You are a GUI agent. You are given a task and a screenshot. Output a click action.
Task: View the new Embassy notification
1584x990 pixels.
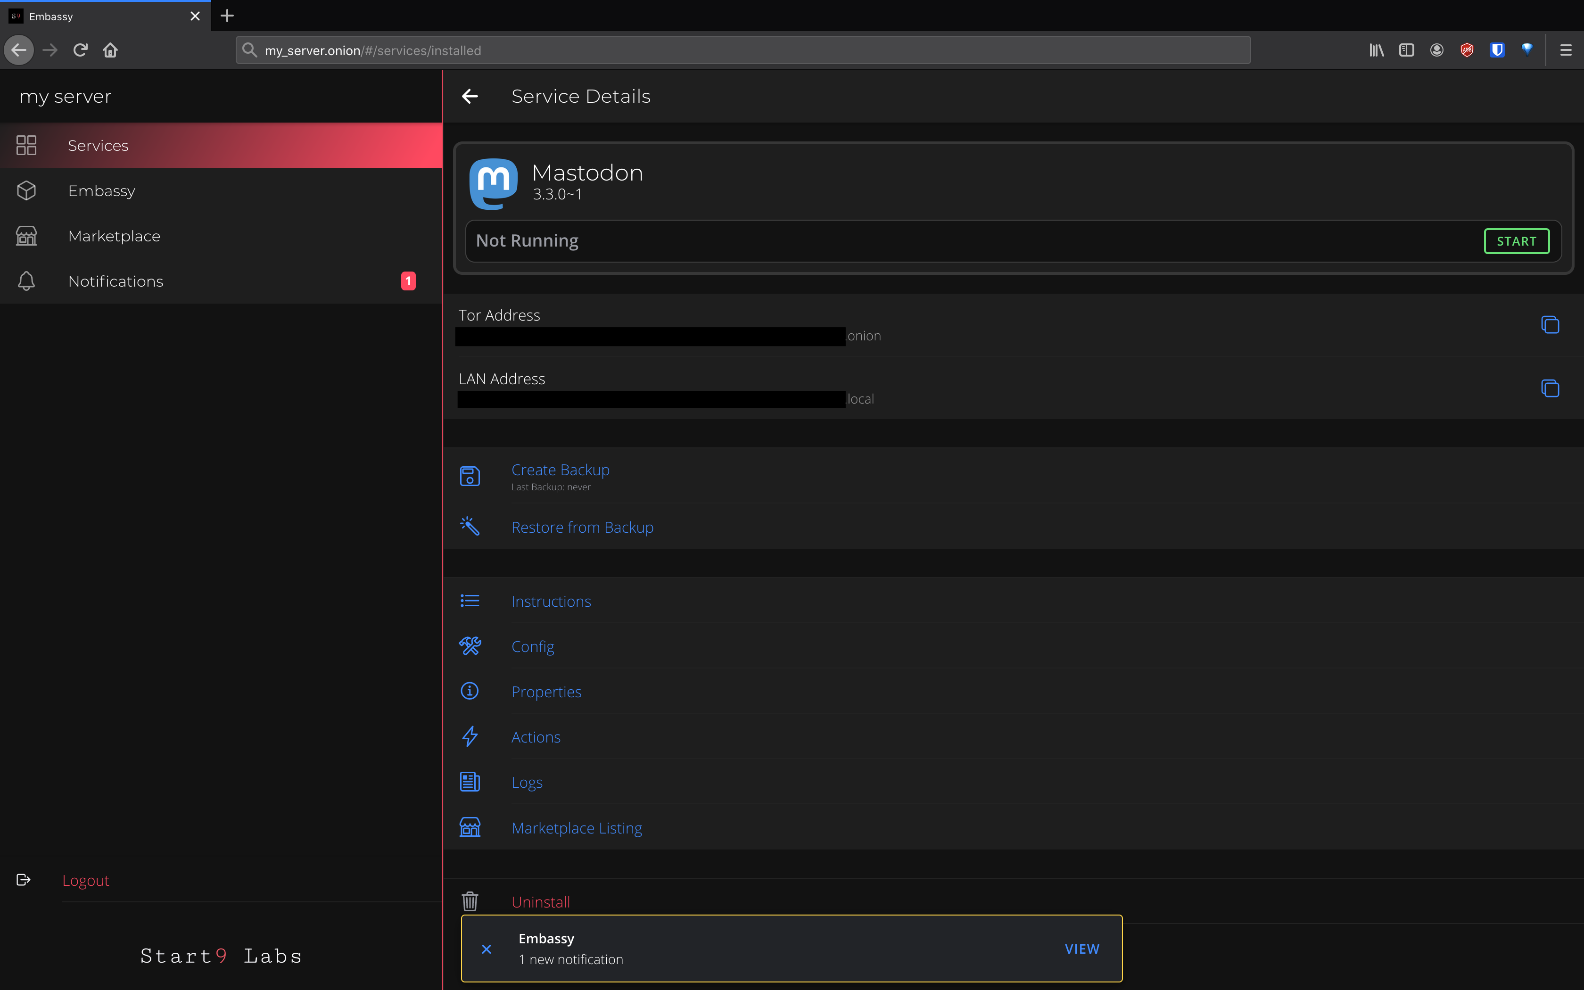click(x=1081, y=949)
